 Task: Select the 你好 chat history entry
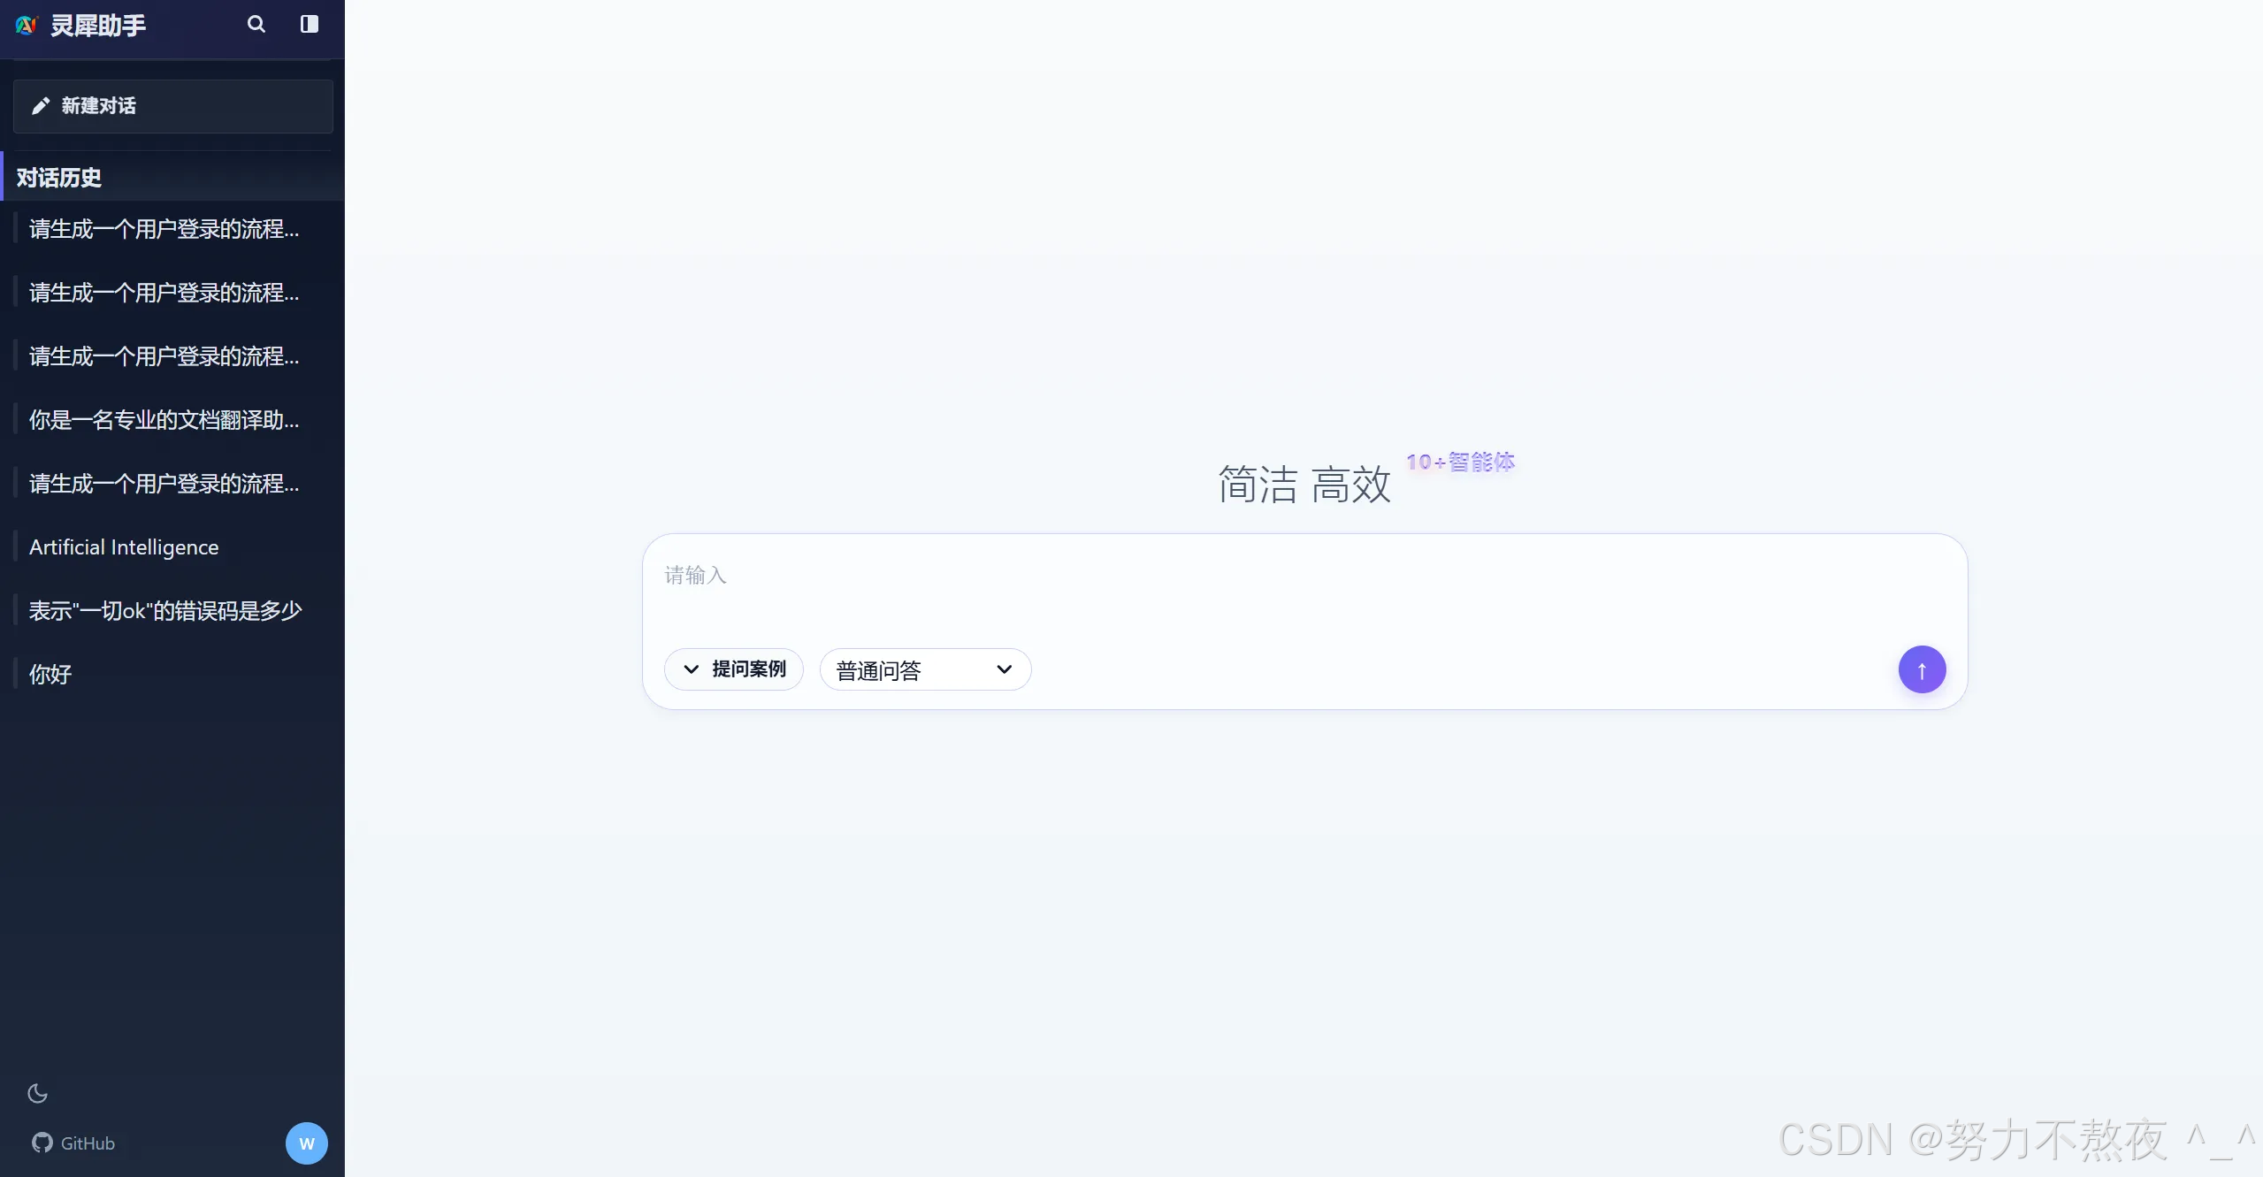50,673
